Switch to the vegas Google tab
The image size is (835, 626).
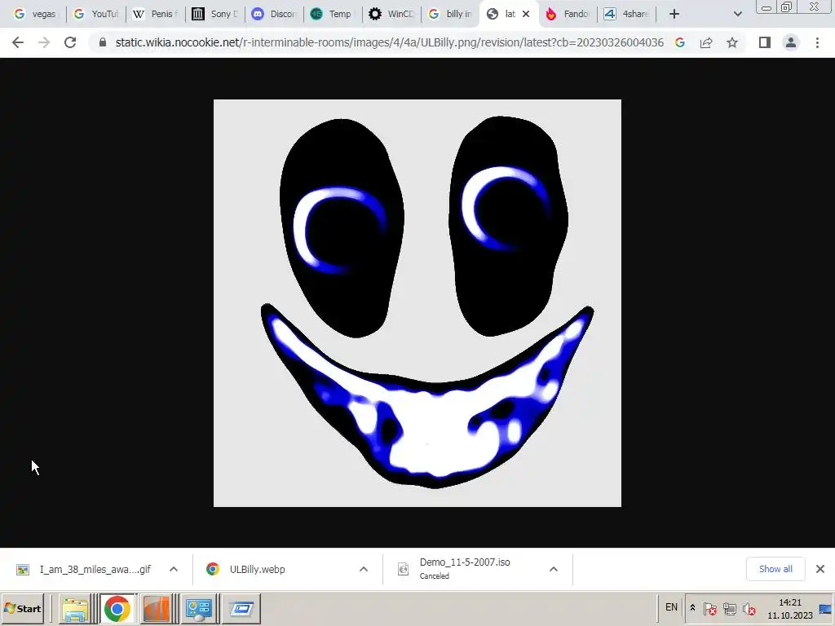(x=36, y=14)
